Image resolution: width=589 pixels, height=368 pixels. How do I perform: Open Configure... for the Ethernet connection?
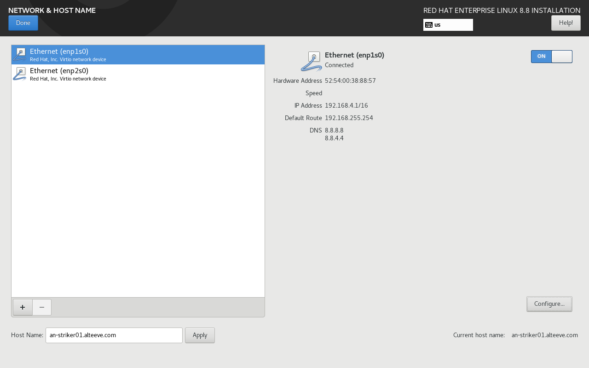(x=549, y=304)
